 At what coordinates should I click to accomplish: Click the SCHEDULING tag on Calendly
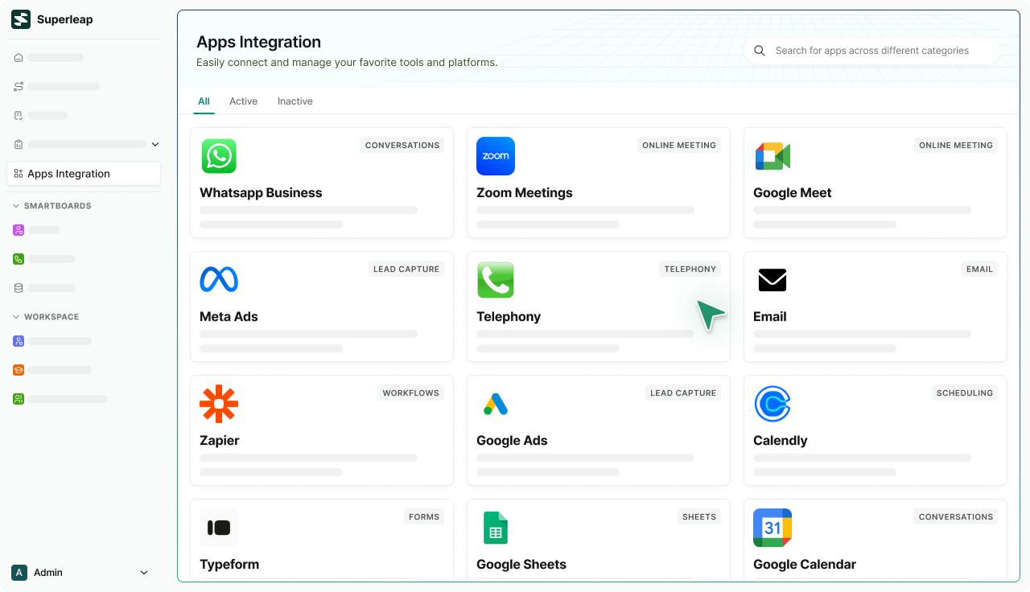click(965, 393)
